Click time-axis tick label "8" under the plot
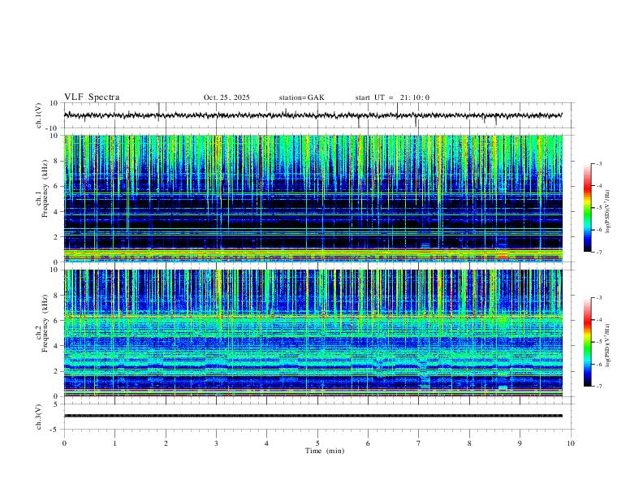This screenshot has width=643, height=497. (x=469, y=443)
